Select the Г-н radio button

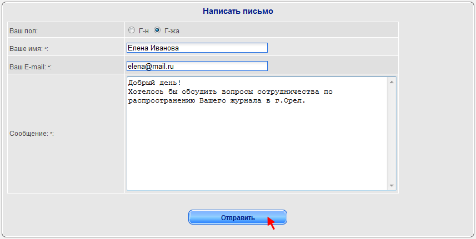click(x=132, y=30)
